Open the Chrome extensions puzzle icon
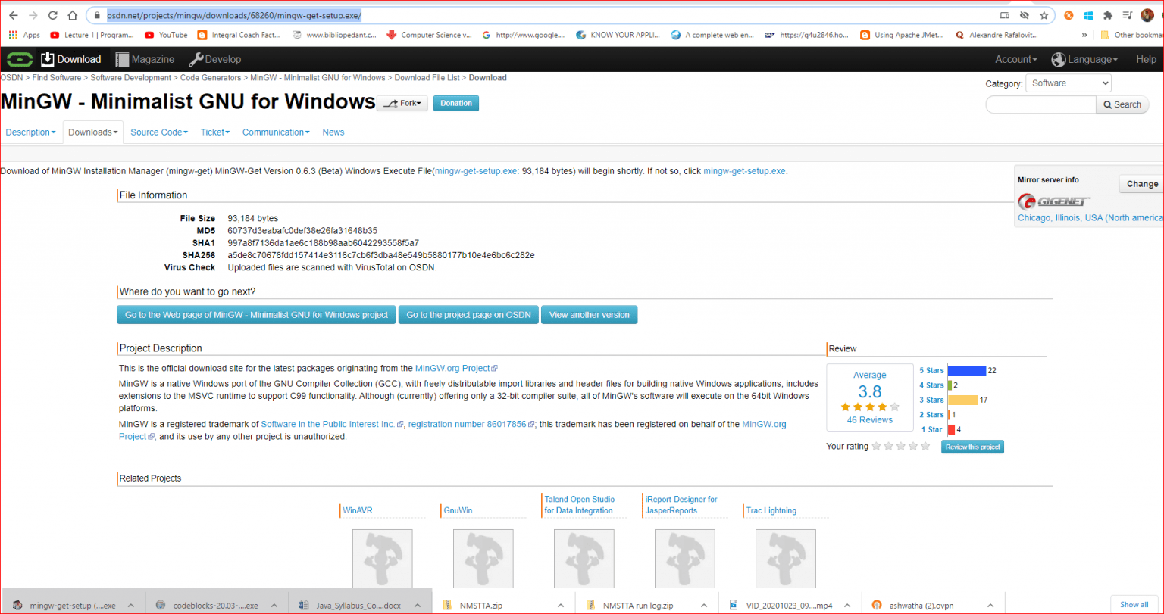The height and width of the screenshot is (614, 1164). tap(1107, 15)
